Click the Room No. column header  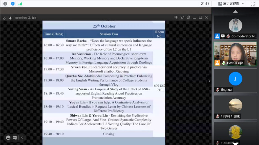159,34
